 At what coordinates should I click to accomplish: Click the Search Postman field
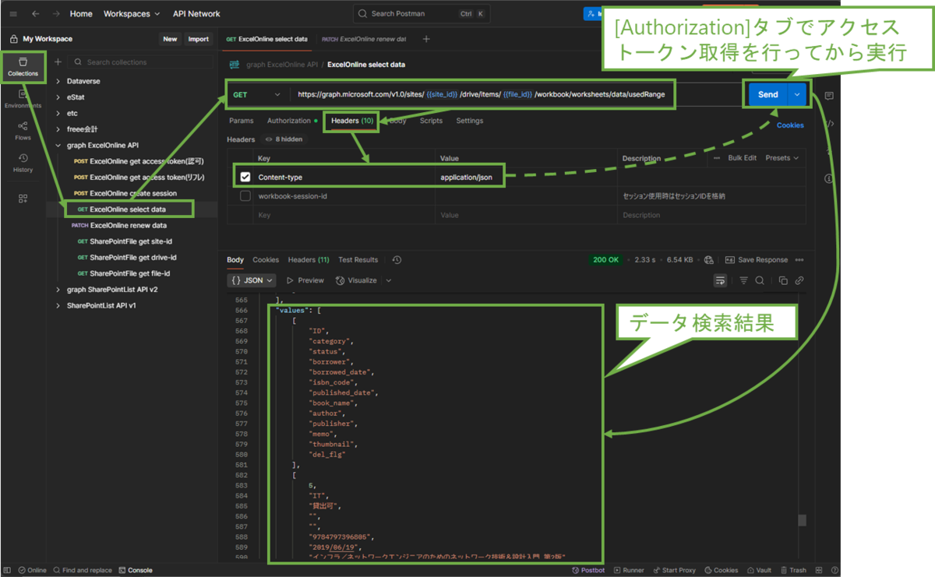422,13
